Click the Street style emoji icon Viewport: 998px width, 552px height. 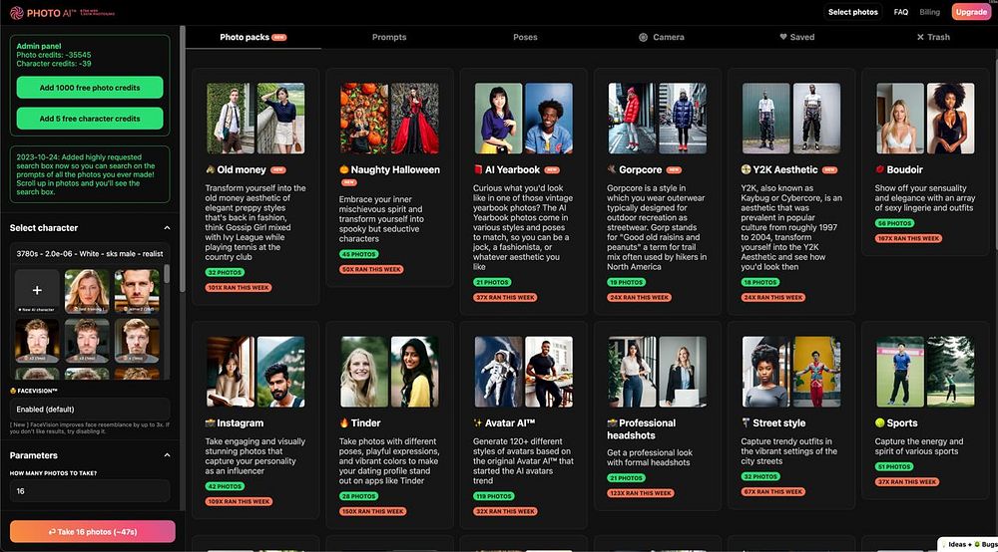(x=746, y=423)
